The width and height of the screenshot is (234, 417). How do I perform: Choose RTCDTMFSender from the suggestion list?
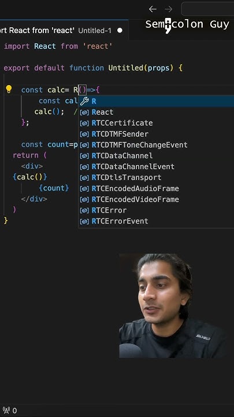click(156, 134)
